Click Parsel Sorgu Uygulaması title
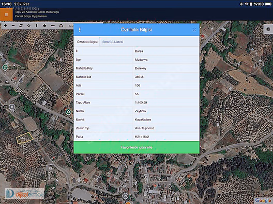The height and width of the screenshot is (204, 273). [31, 16]
